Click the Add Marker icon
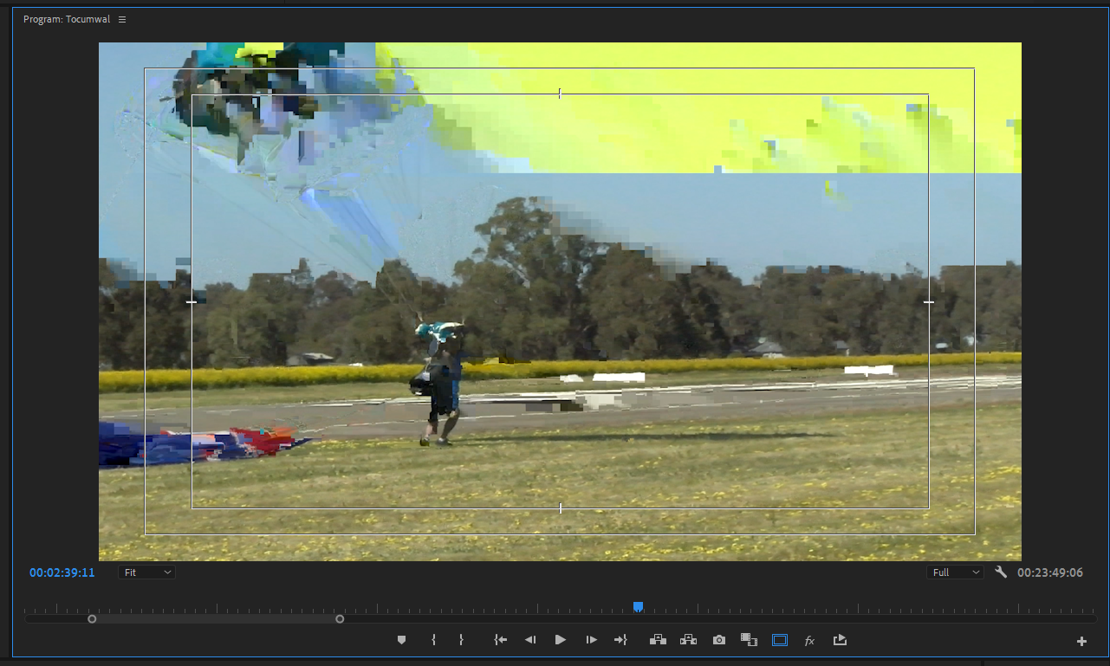 tap(401, 639)
